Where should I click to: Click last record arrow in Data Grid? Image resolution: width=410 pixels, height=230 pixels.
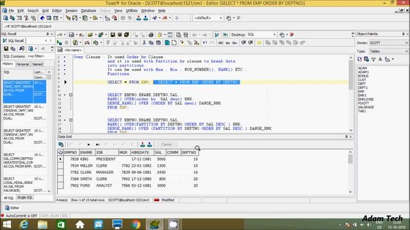point(97,144)
